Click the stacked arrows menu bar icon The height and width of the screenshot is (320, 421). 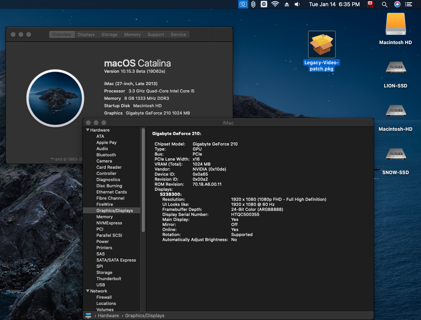coord(253,4)
